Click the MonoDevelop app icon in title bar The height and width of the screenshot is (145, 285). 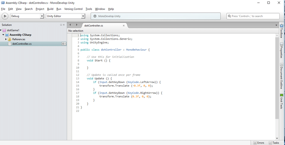(3, 3)
